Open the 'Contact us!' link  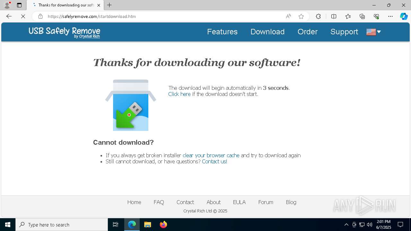[x=214, y=161]
